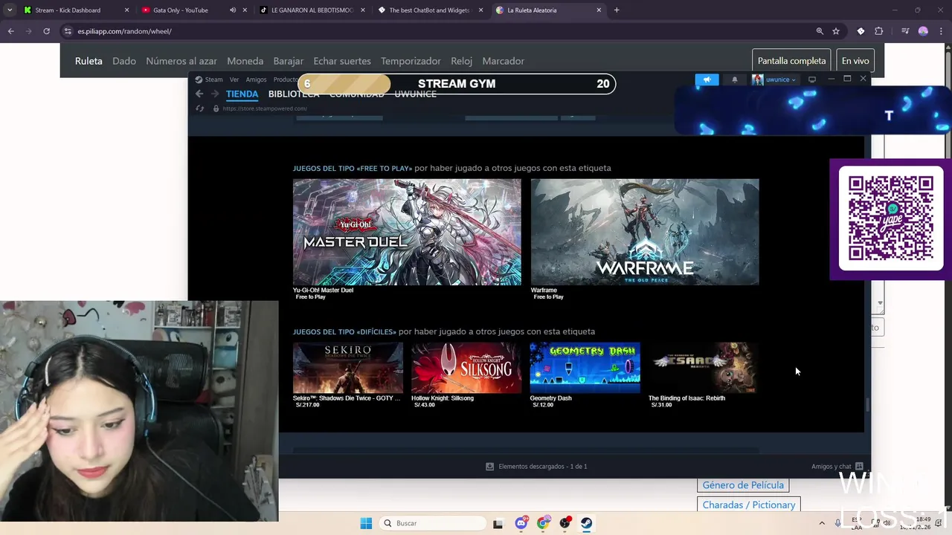The height and width of the screenshot is (535, 952).
Task: Open Yu-Gi-Oh! Master Duel banner
Action: [x=407, y=232]
